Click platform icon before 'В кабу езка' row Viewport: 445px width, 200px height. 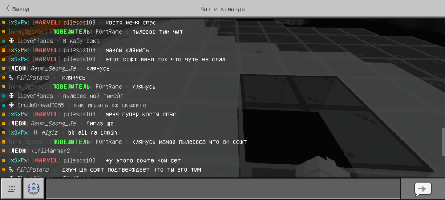click(4, 41)
